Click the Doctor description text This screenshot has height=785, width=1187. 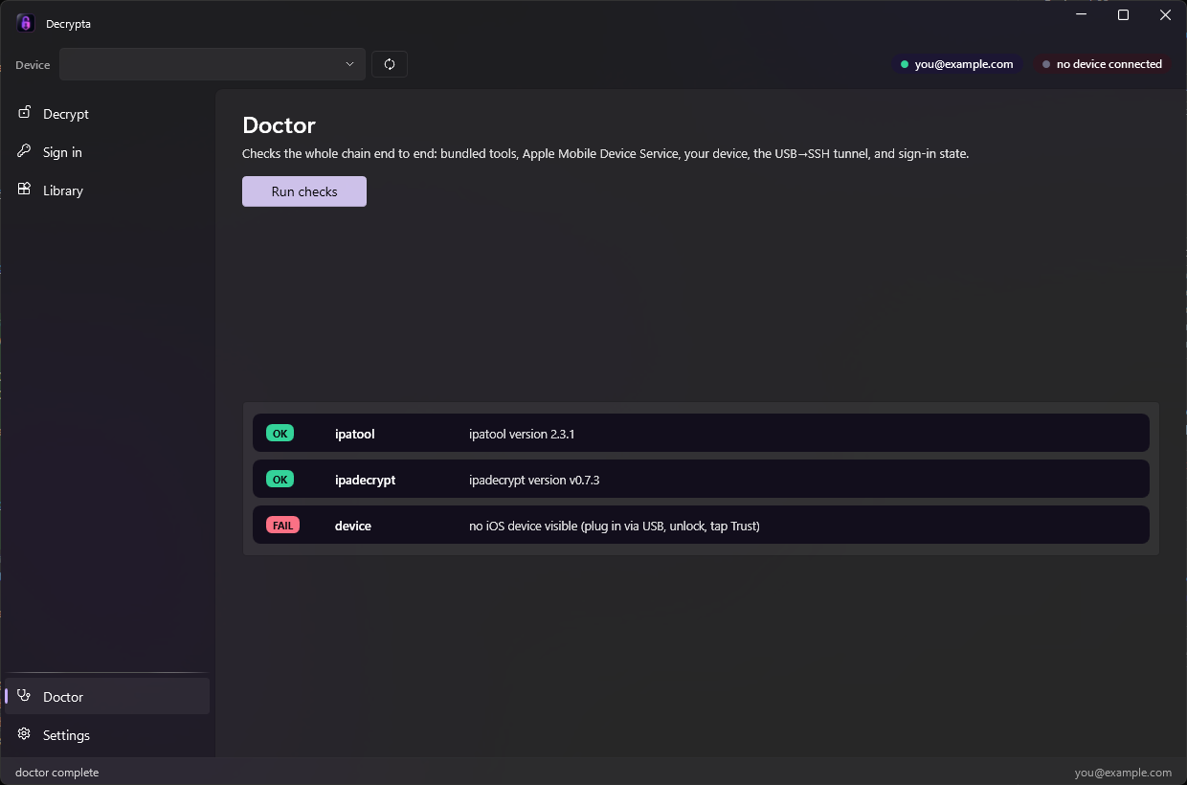click(606, 153)
